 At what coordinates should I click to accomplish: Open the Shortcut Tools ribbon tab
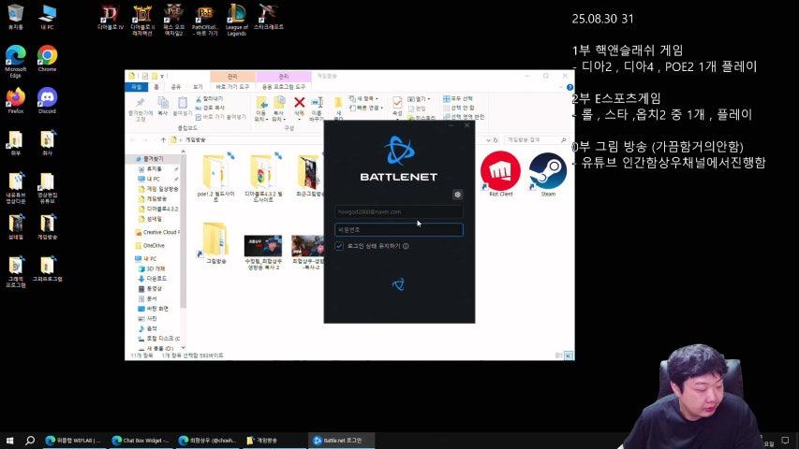coord(232,87)
